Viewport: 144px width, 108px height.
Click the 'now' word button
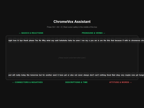(133, 75)
